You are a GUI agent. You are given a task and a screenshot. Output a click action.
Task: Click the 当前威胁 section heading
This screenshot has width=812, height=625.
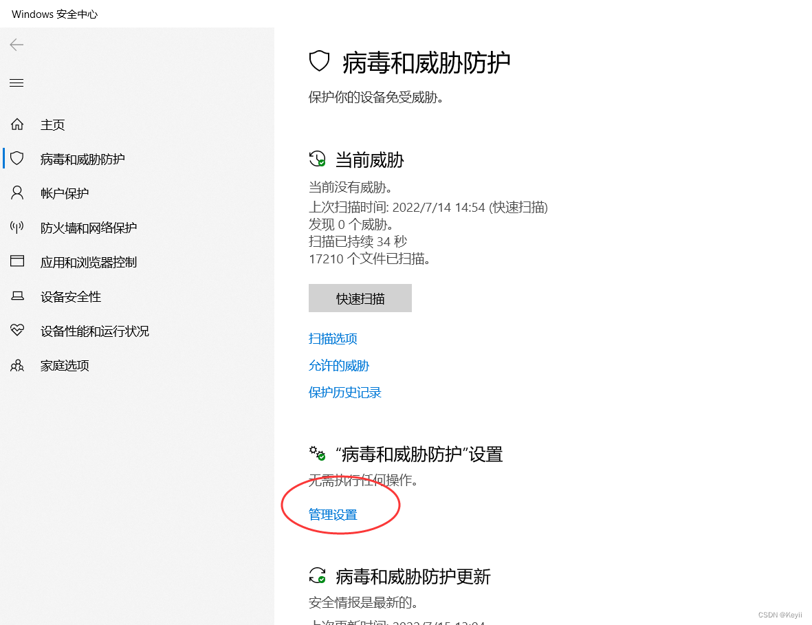(370, 160)
